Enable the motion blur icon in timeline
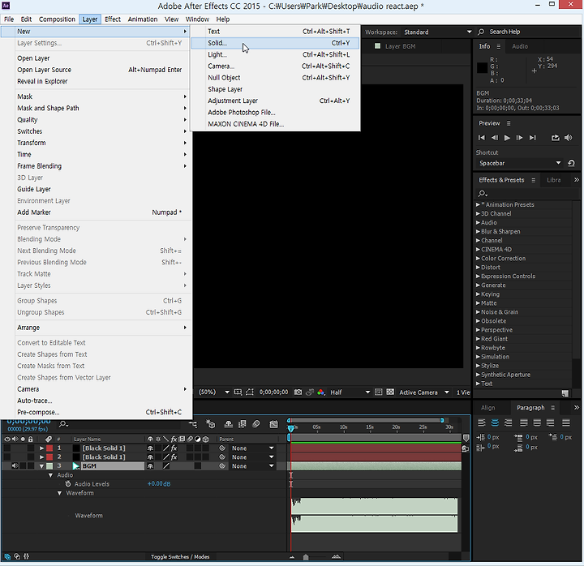This screenshot has height=566, width=584. click(x=255, y=424)
